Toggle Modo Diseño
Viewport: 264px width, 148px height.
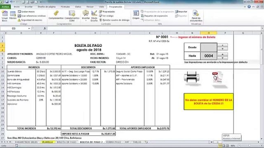(x=94, y=16)
